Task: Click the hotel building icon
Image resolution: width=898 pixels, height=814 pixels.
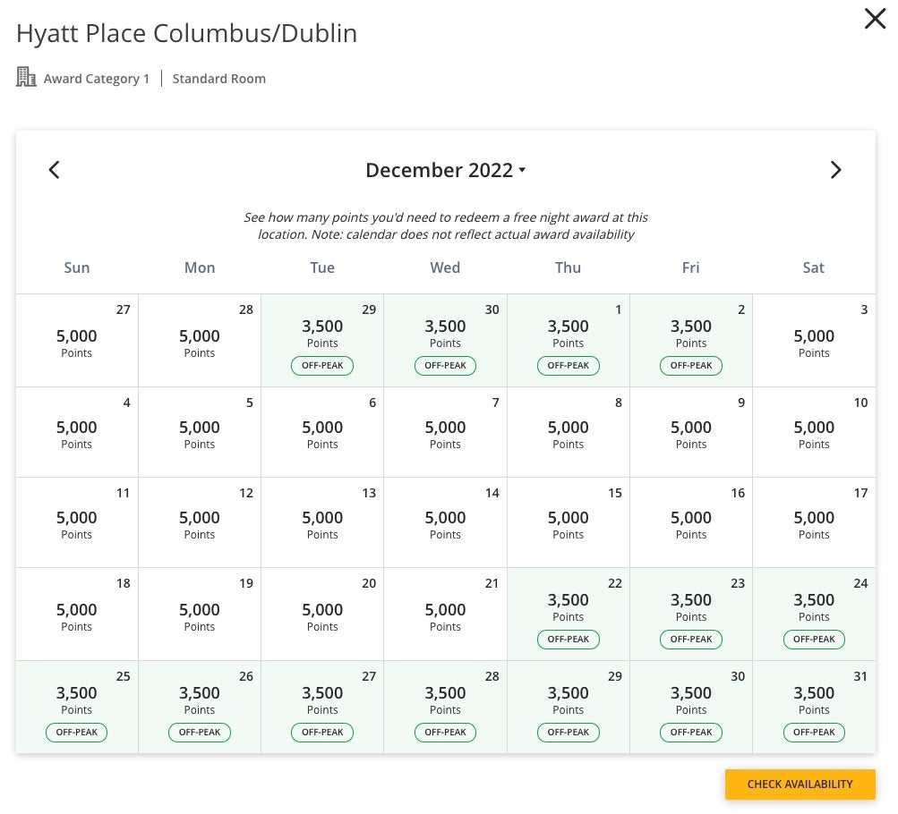Action: (27, 78)
